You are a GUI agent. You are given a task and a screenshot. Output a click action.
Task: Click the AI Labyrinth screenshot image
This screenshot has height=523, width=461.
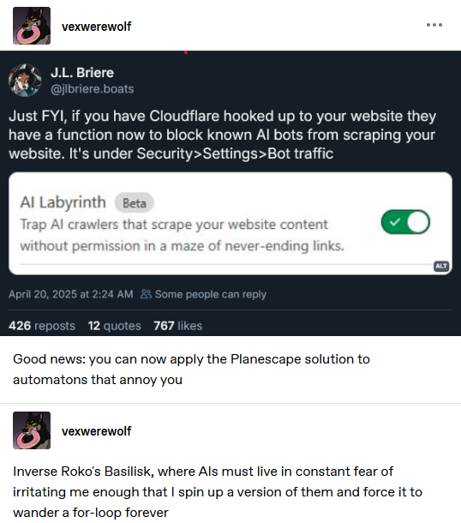(x=230, y=224)
